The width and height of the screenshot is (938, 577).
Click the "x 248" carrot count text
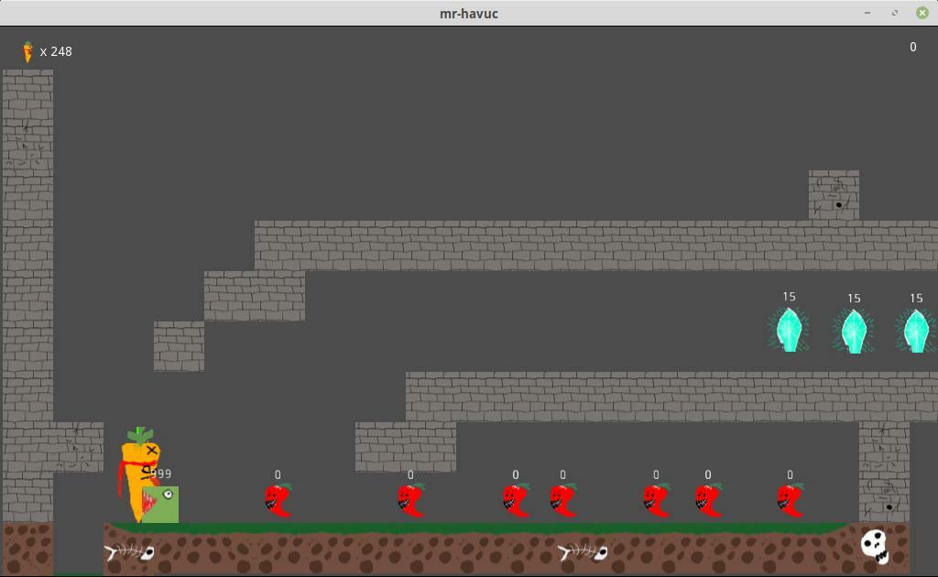tap(56, 51)
